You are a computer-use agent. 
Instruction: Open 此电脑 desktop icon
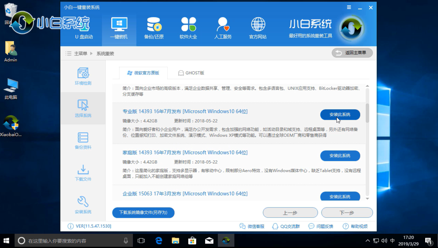(x=11, y=89)
